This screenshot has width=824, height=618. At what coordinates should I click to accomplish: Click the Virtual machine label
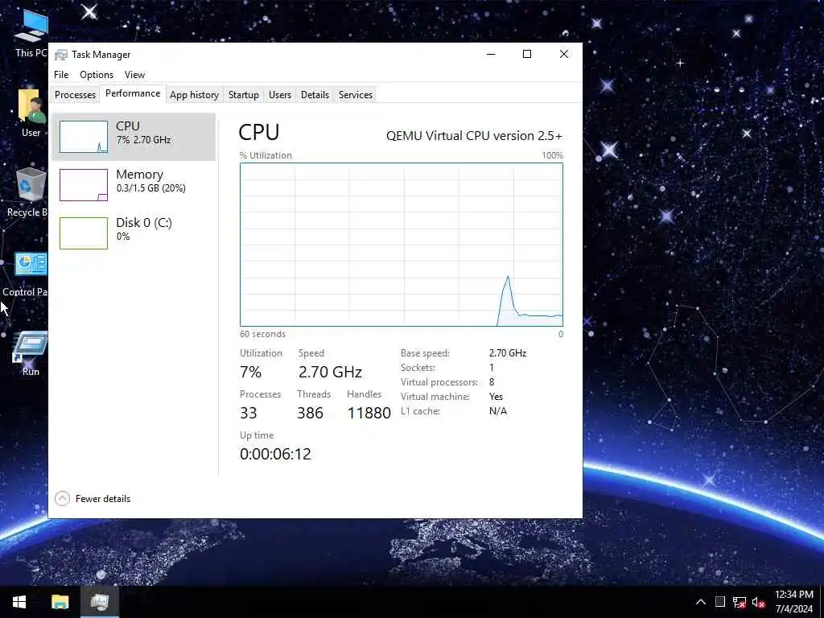(x=435, y=396)
